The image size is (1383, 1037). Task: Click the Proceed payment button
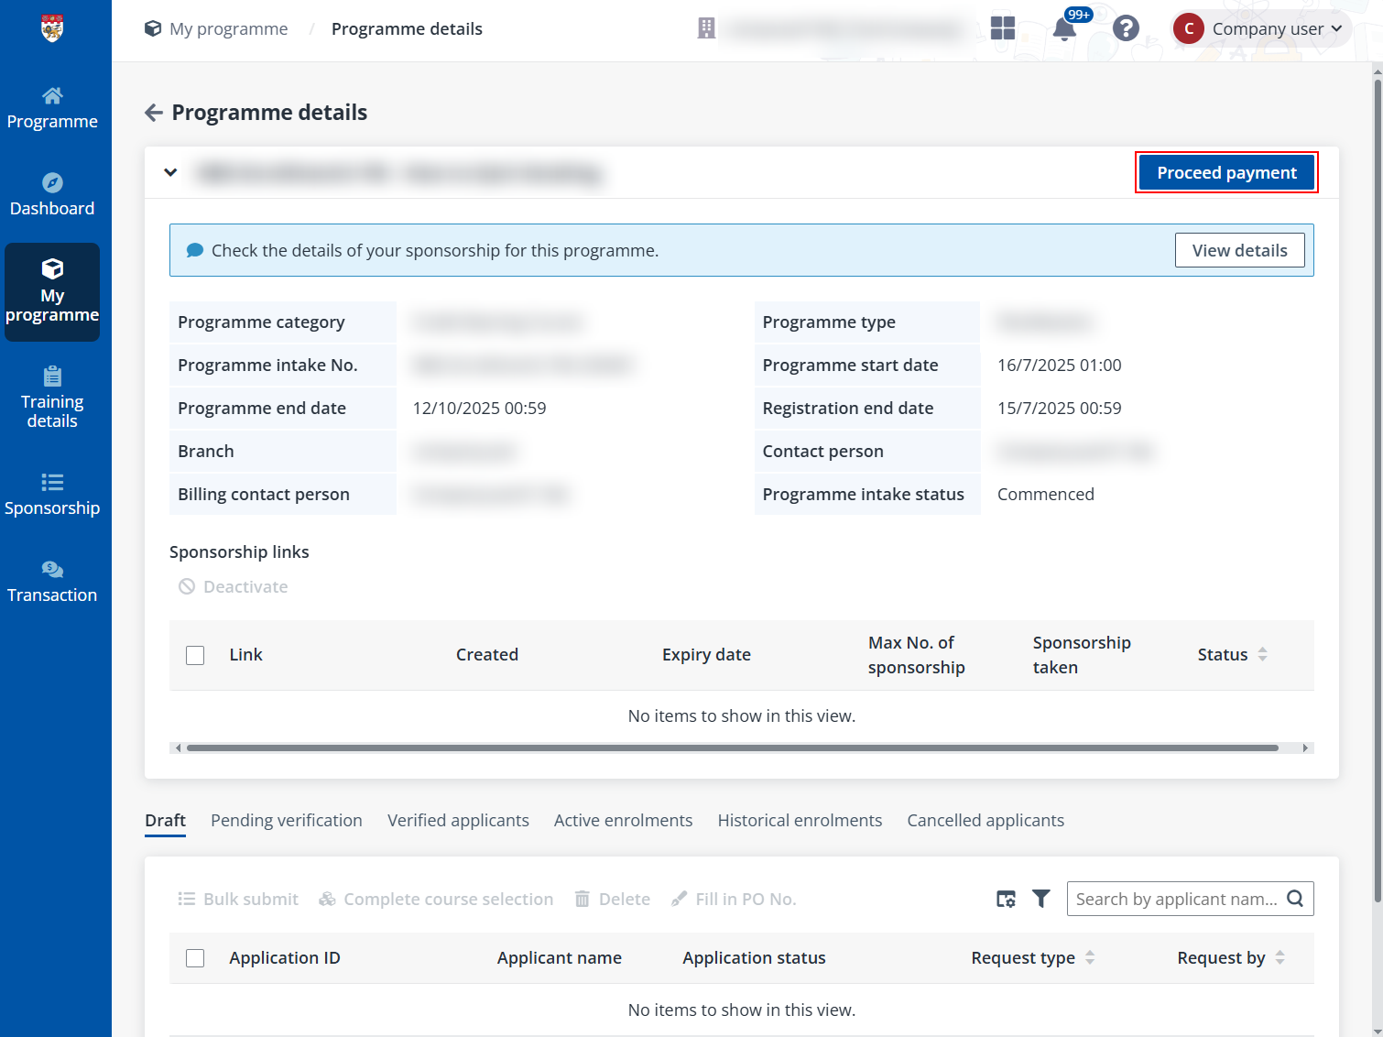pyautogui.click(x=1226, y=173)
